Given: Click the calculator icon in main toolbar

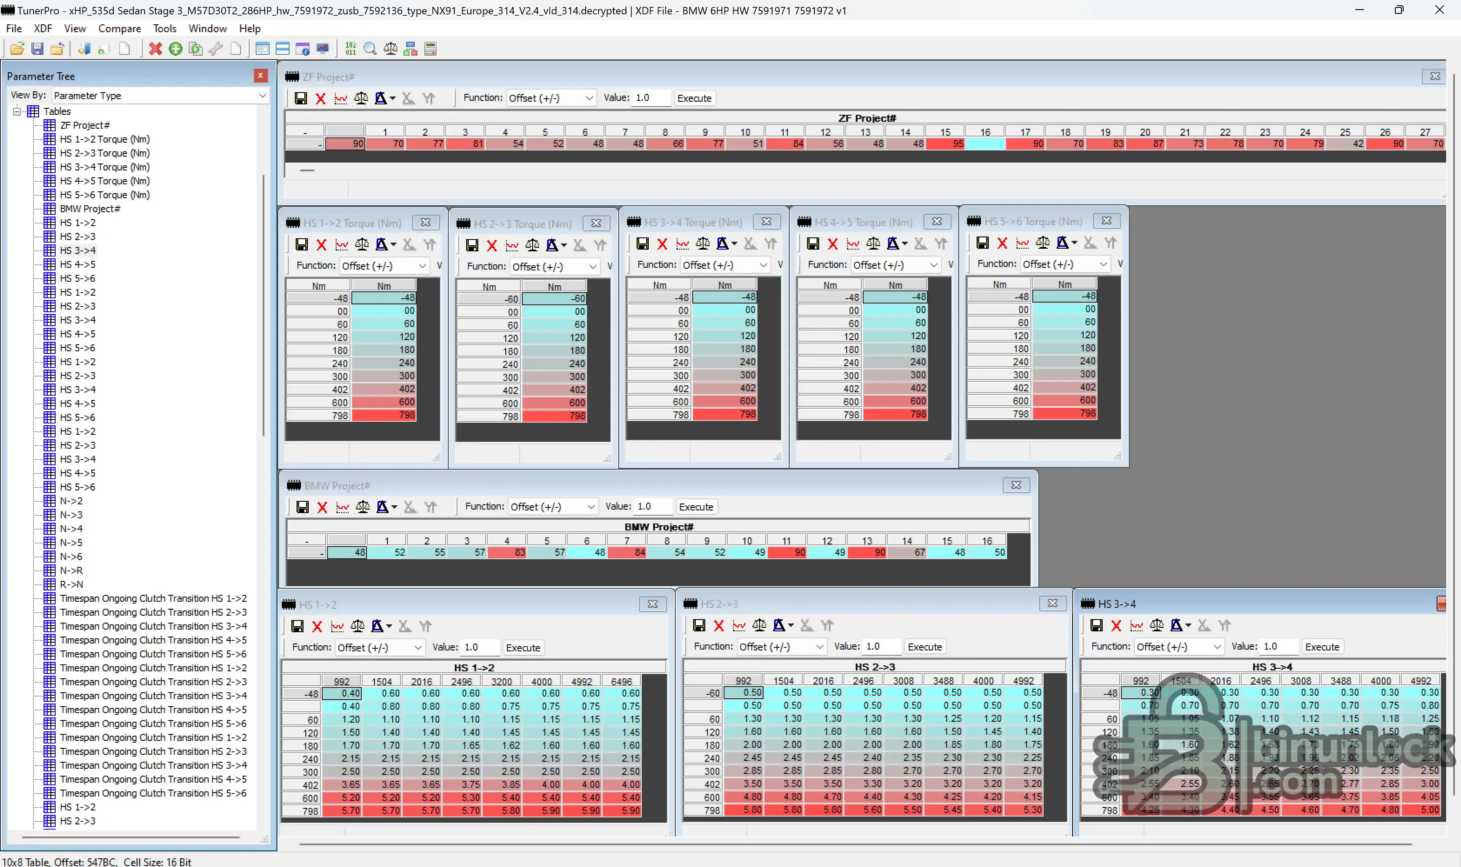Looking at the screenshot, I should click(430, 49).
